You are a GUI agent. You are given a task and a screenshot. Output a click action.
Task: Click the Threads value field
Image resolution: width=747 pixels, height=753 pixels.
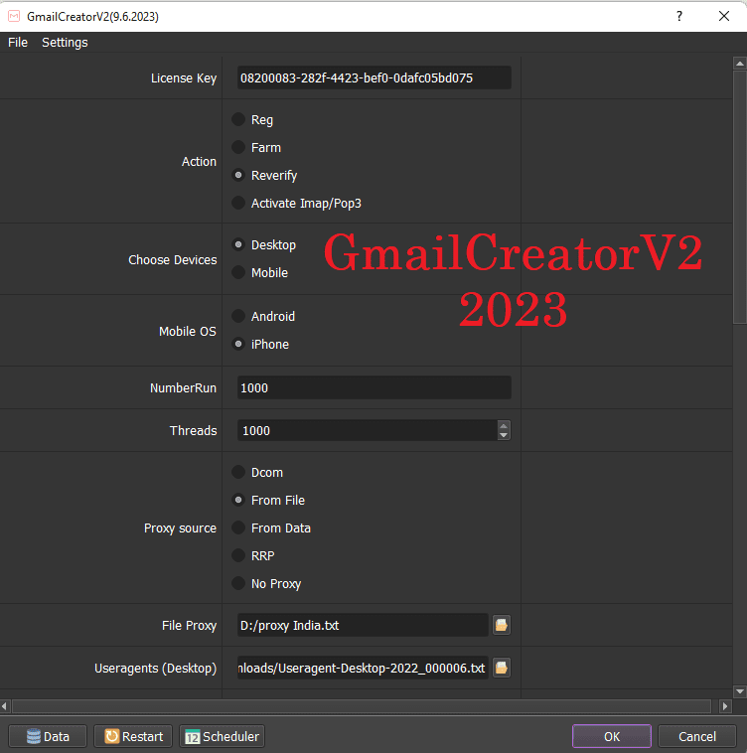click(368, 431)
